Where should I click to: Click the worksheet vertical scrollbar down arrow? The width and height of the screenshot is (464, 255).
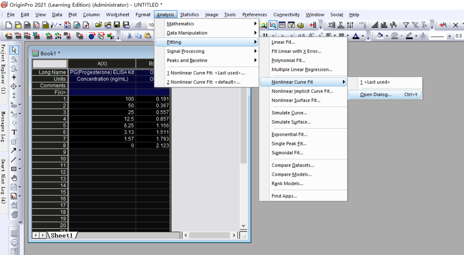click(x=243, y=225)
